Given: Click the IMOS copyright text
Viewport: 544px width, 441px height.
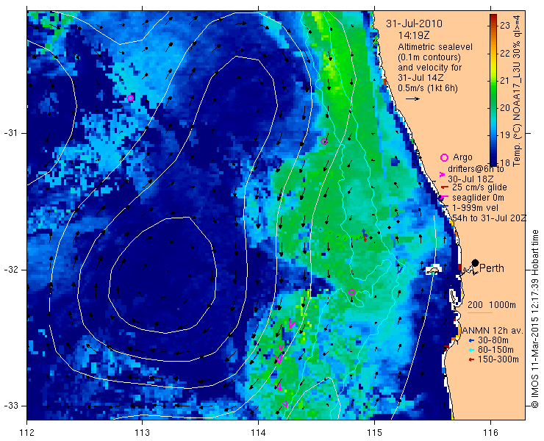Looking at the screenshot, I should [534, 318].
